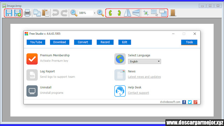This screenshot has width=224, height=126.
Task: Activate the rectangular selection tool
Action: 154,13
